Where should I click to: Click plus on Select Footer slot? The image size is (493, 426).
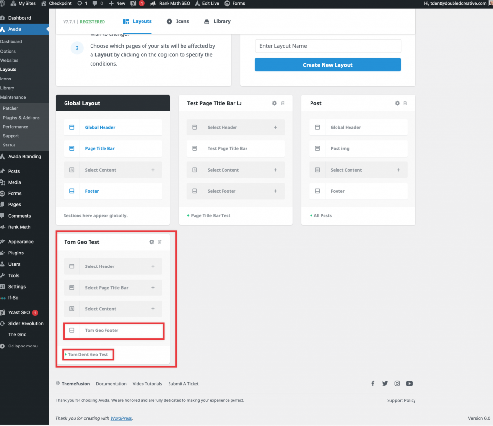click(276, 191)
